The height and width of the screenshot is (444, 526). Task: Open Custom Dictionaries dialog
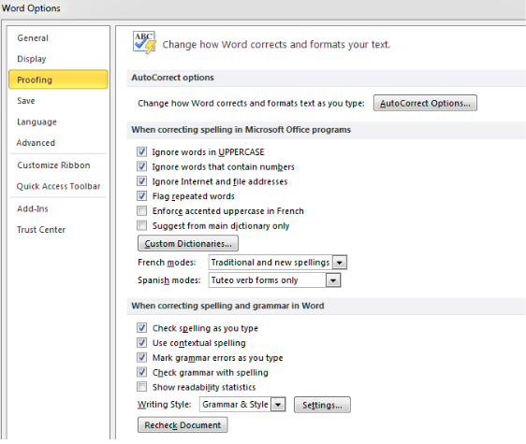(x=188, y=243)
